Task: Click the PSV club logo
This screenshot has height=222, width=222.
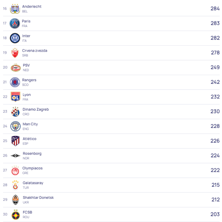Action: (15, 68)
